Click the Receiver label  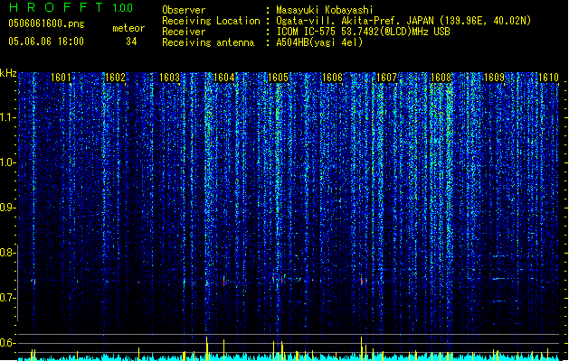pyautogui.click(x=184, y=32)
